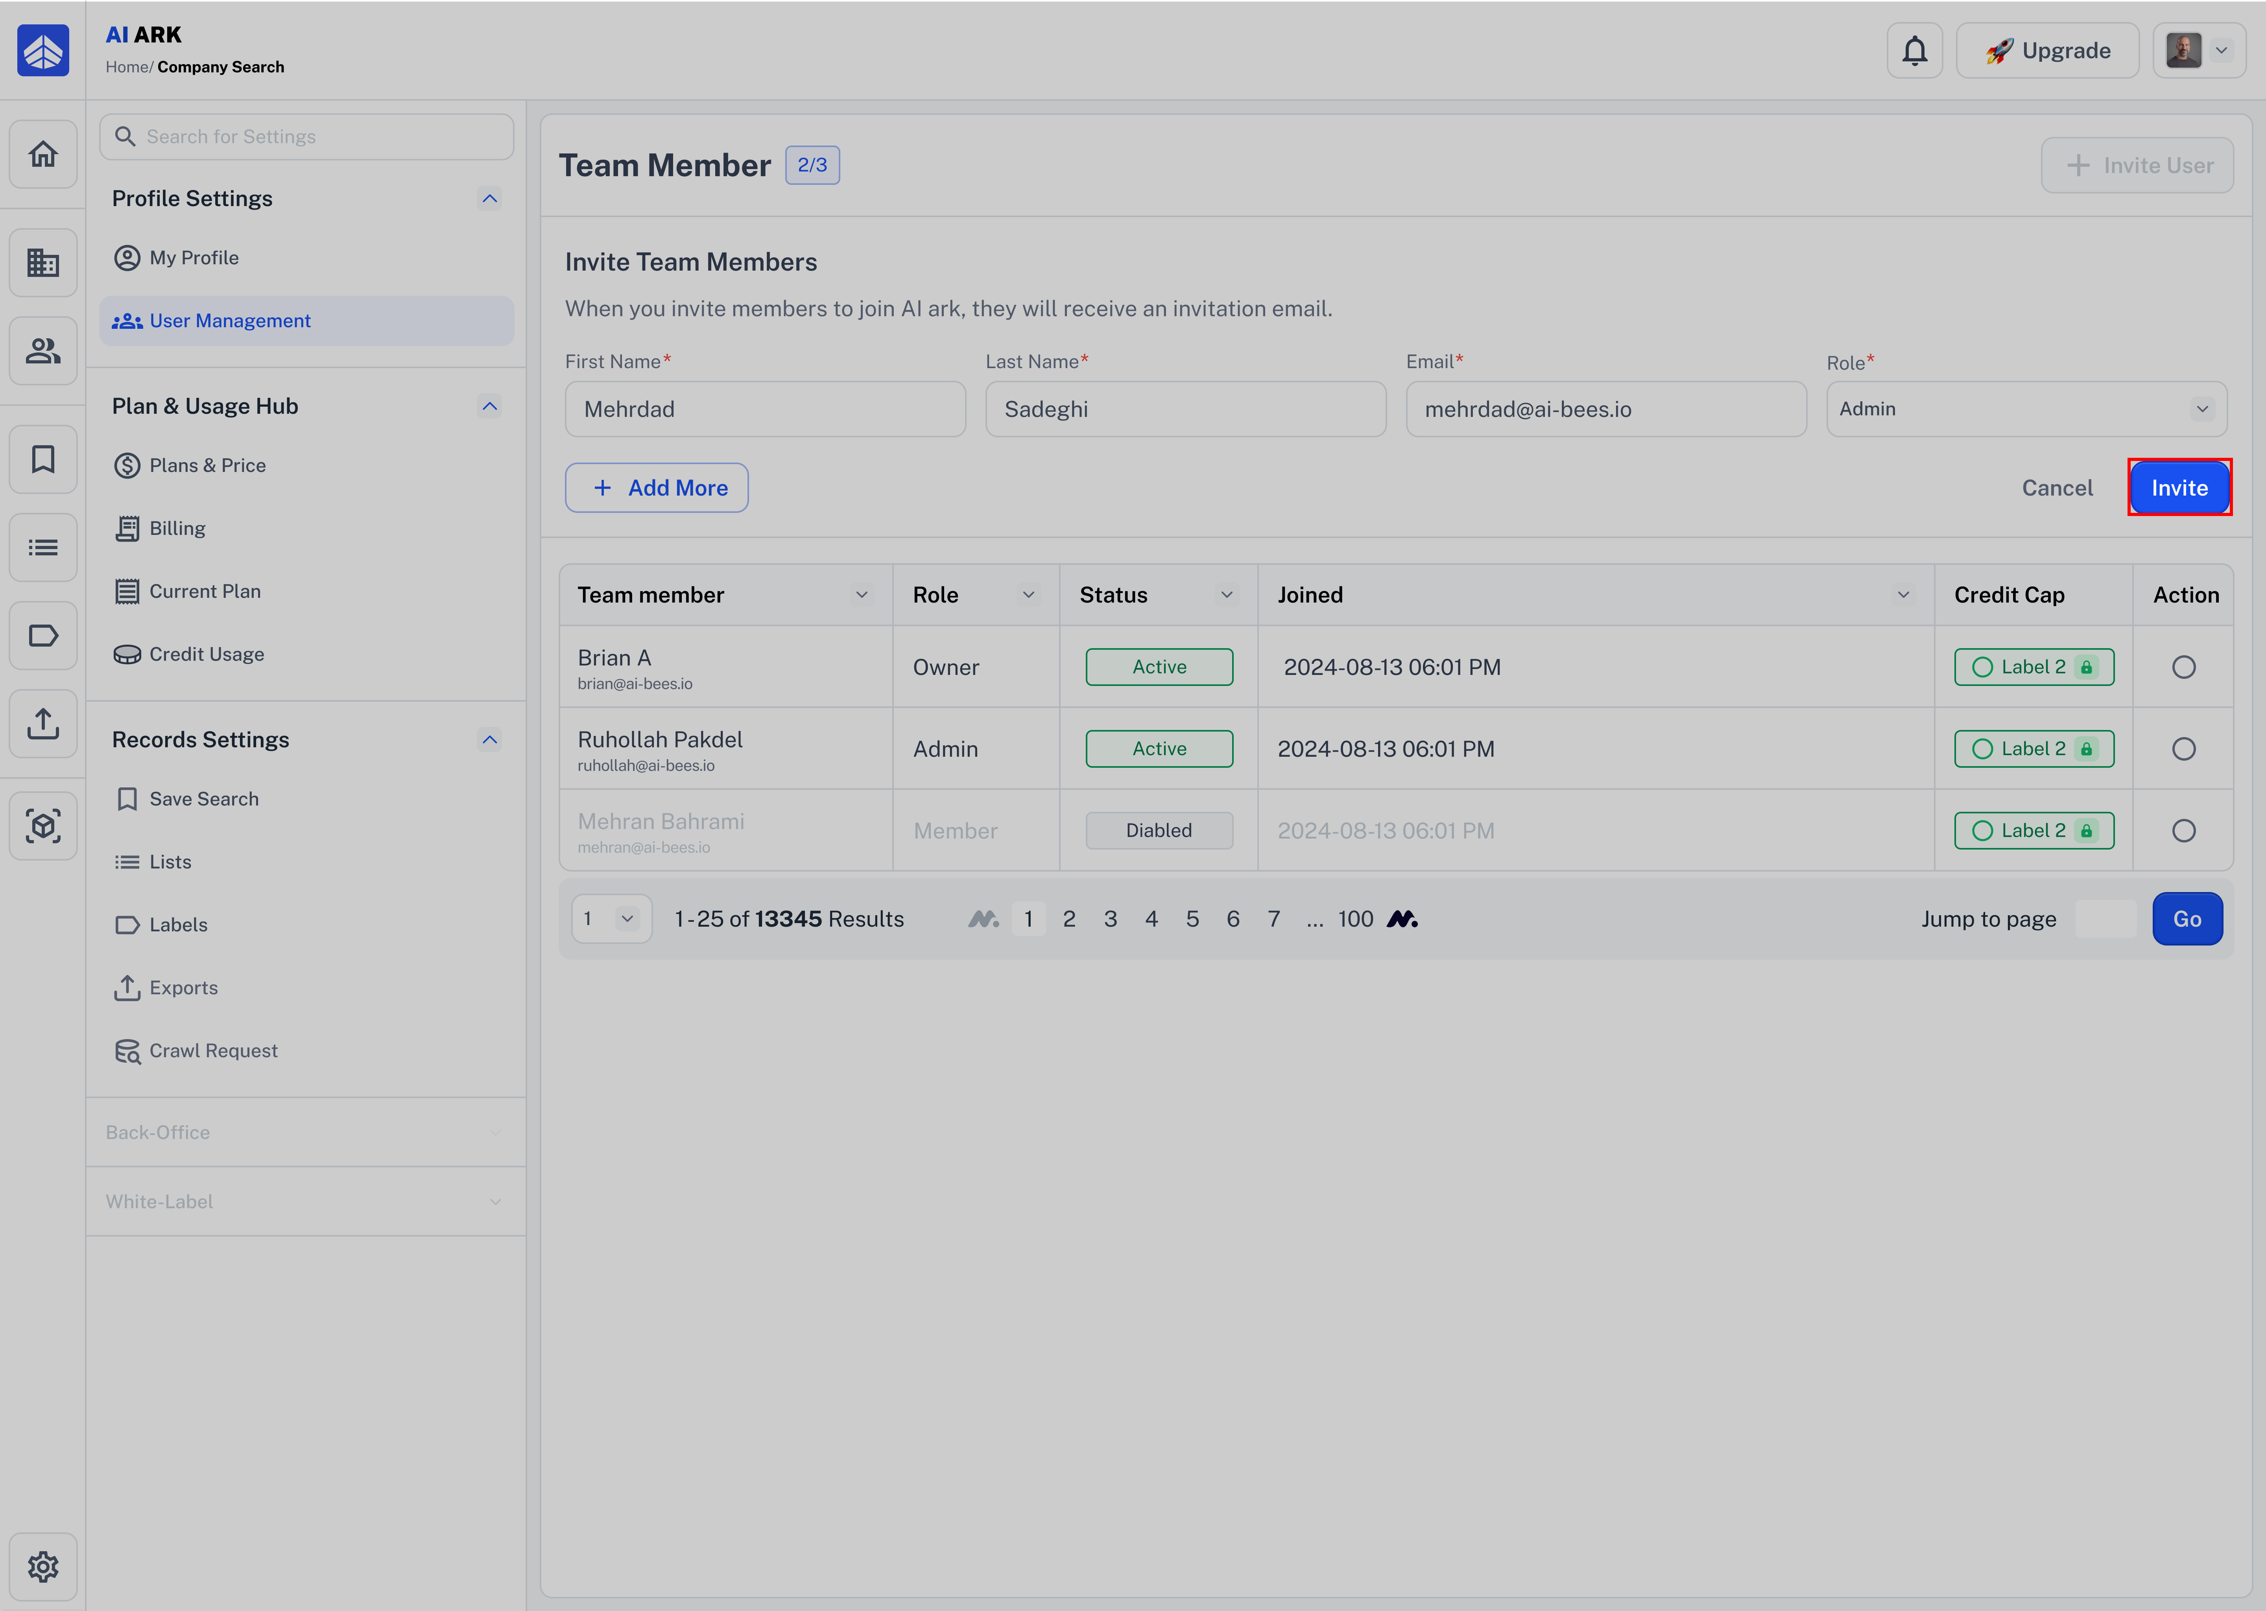Open Exports settings
The height and width of the screenshot is (1611, 2266).
coord(306,988)
